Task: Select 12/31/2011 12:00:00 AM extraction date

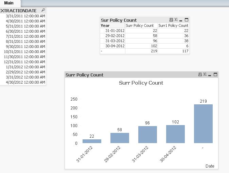Action: coord(23,62)
